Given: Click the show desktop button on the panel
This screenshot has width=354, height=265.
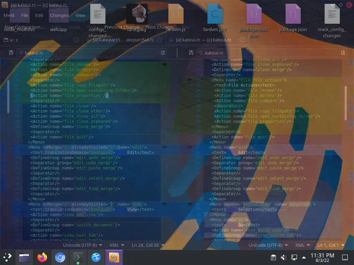Looking at the screenshot, I should point(345,257).
